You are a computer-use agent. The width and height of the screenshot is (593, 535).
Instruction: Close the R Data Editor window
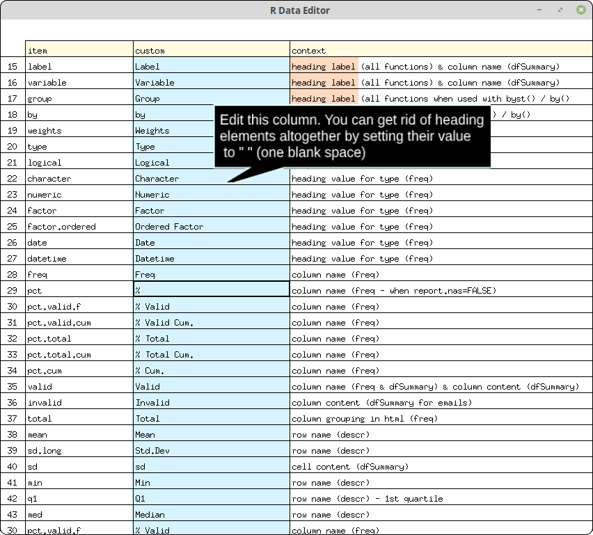(x=580, y=10)
